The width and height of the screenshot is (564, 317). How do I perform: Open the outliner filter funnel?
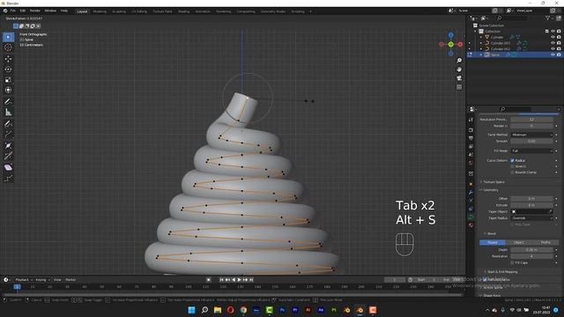pyautogui.click(x=548, y=18)
